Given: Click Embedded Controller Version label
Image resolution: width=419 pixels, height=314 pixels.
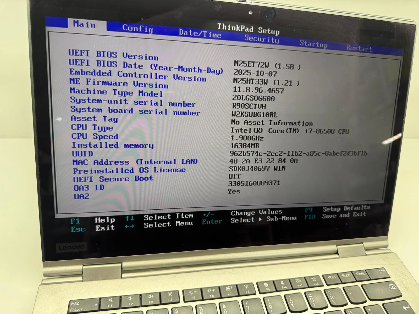Looking at the screenshot, I should (x=138, y=75).
